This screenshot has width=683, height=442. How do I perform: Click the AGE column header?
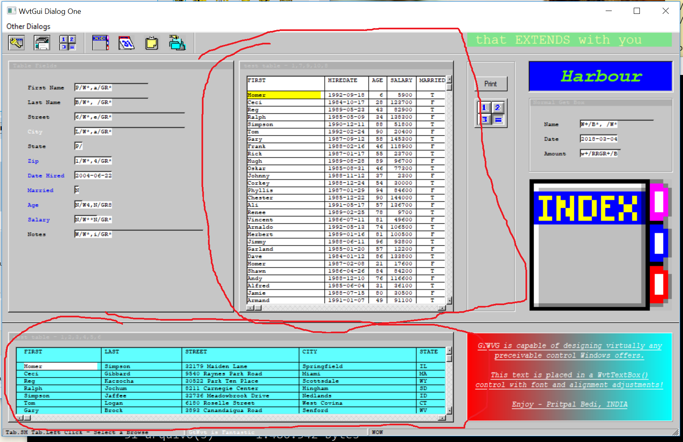(x=377, y=80)
